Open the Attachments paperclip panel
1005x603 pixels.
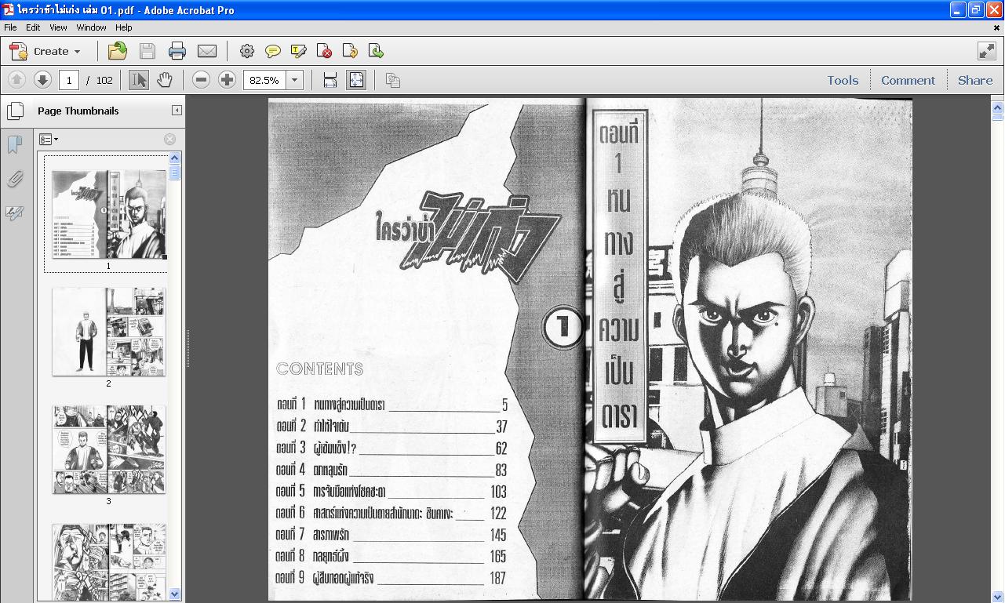click(14, 179)
